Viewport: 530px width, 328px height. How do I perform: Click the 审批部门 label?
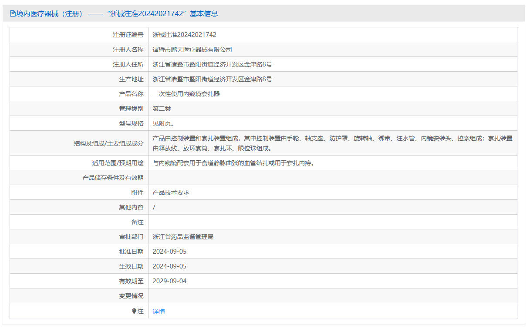click(x=131, y=237)
